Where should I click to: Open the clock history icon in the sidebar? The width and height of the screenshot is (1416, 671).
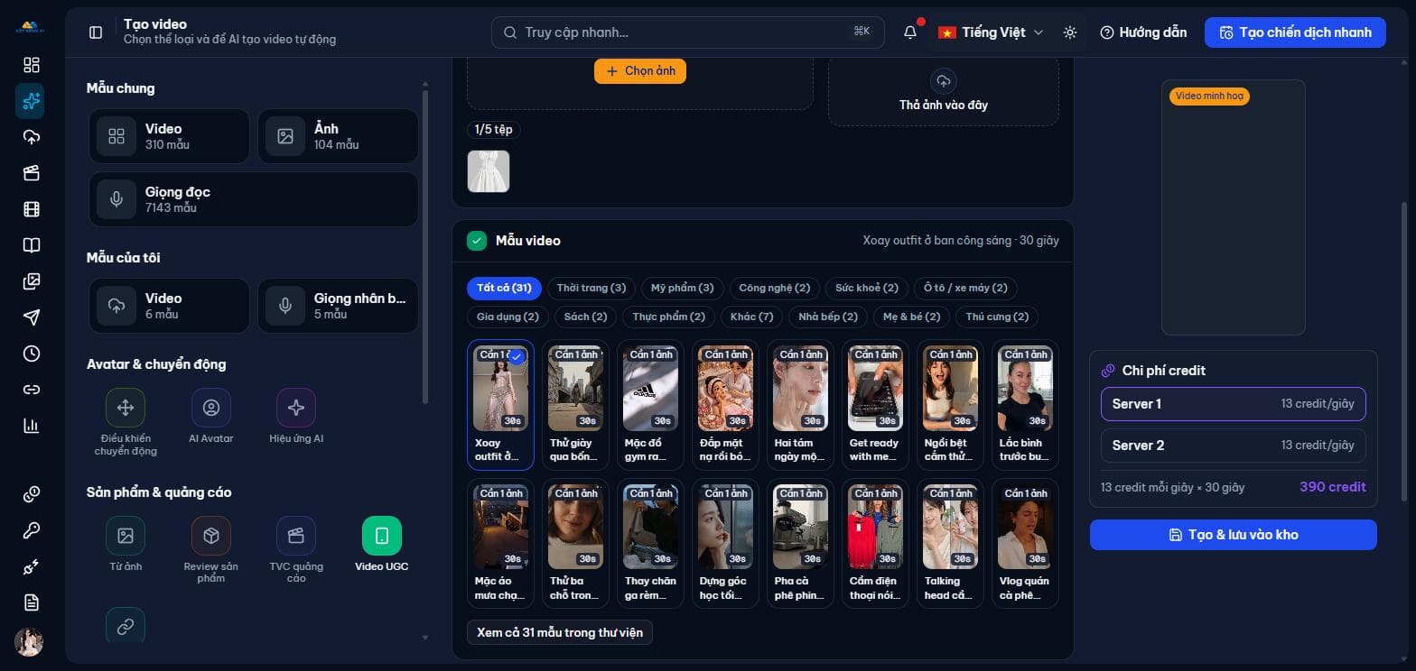pos(32,354)
